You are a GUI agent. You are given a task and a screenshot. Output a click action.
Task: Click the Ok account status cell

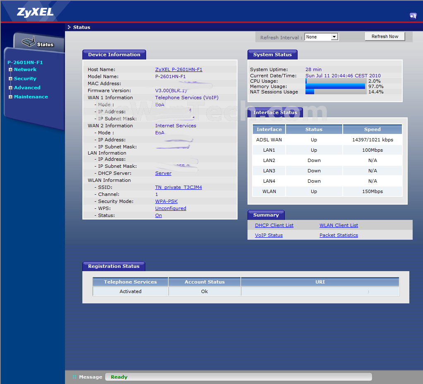204,291
